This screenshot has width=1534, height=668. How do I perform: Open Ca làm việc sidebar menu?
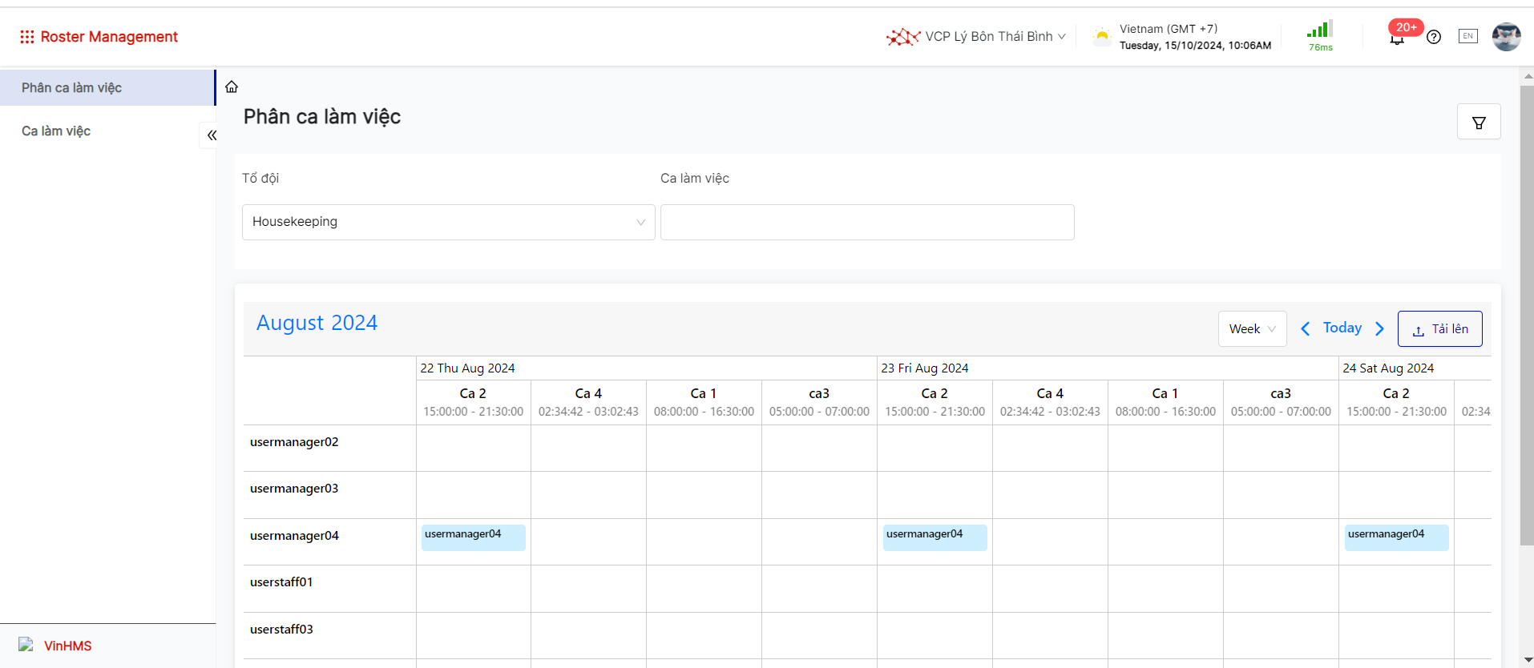click(56, 131)
